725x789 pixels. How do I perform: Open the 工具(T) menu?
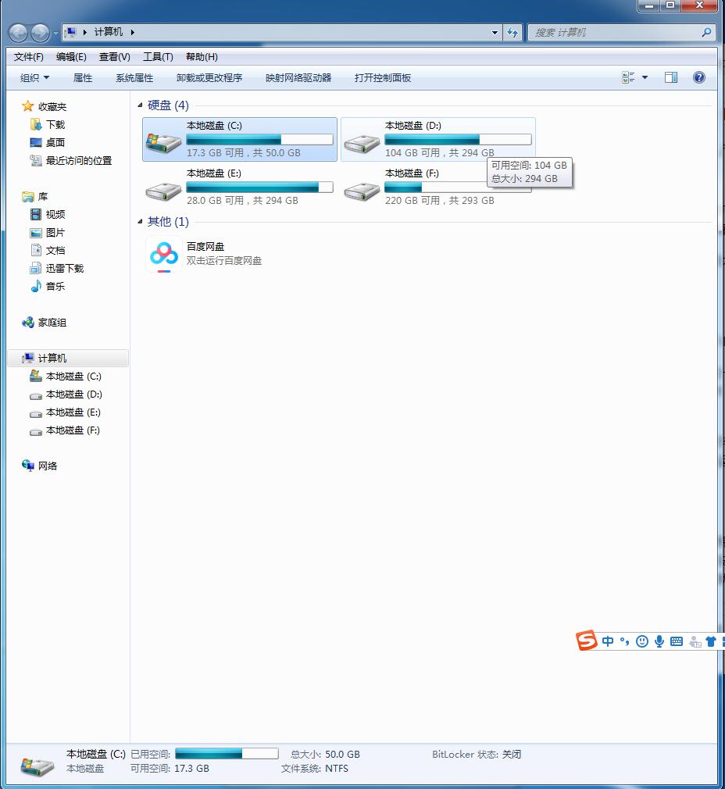[158, 57]
